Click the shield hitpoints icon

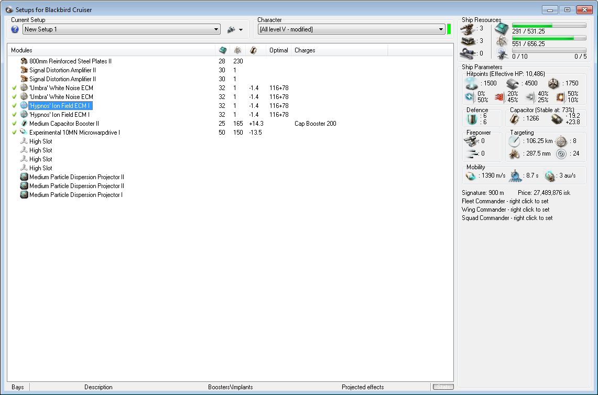[x=472, y=83]
